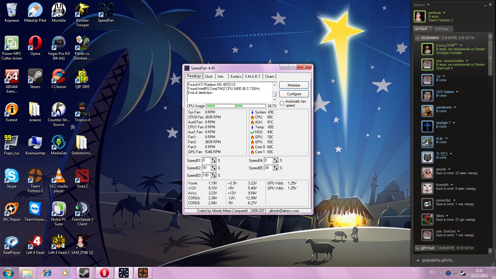Switch to the Charts tab
Image resolution: width=496 pixels, height=279 pixels.
tap(270, 77)
